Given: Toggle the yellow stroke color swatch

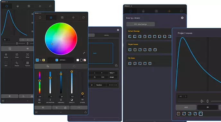Looking at the screenshot, I should point(44,60).
